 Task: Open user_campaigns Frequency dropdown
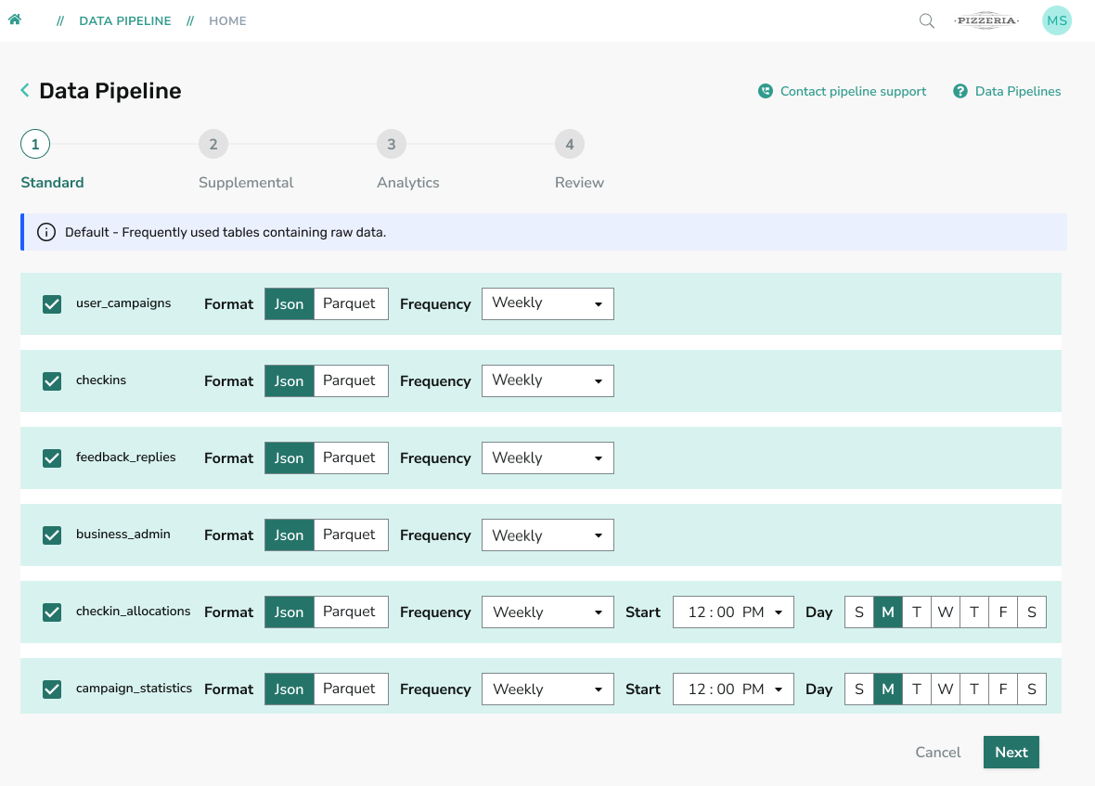tap(547, 303)
